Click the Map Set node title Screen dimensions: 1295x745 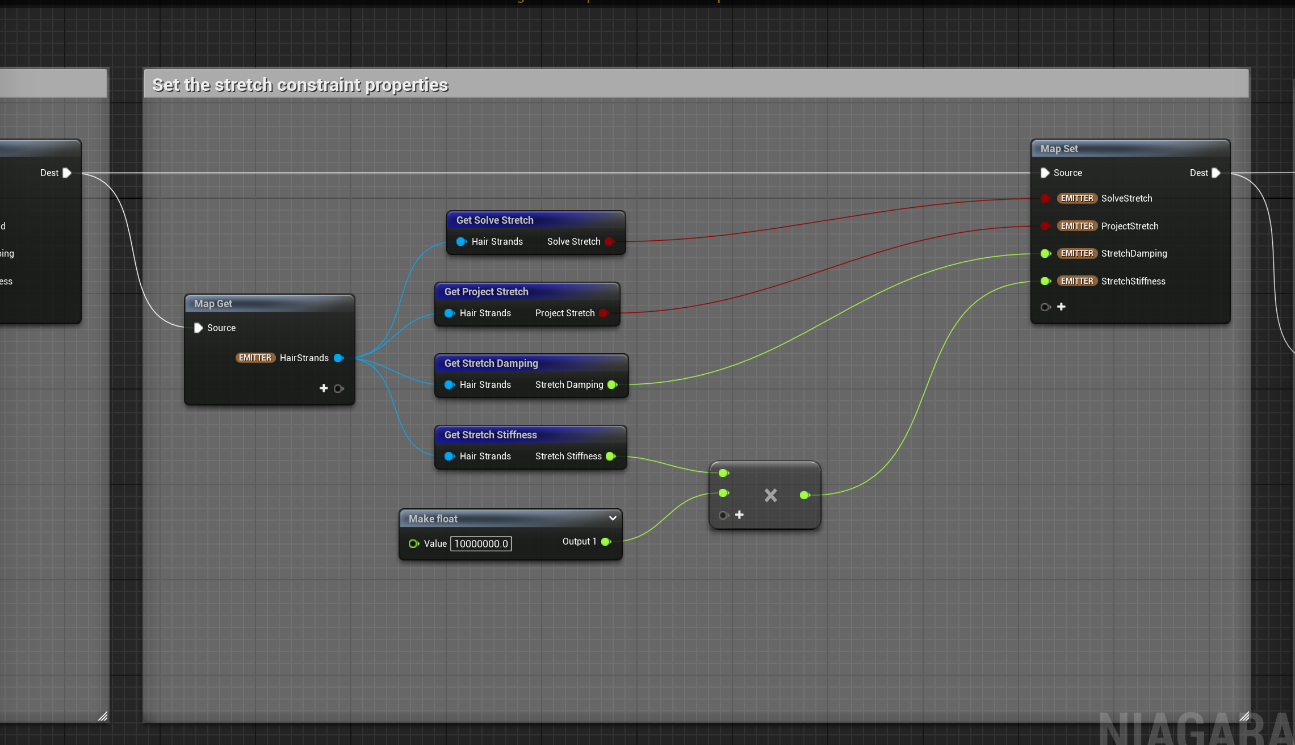(1059, 149)
